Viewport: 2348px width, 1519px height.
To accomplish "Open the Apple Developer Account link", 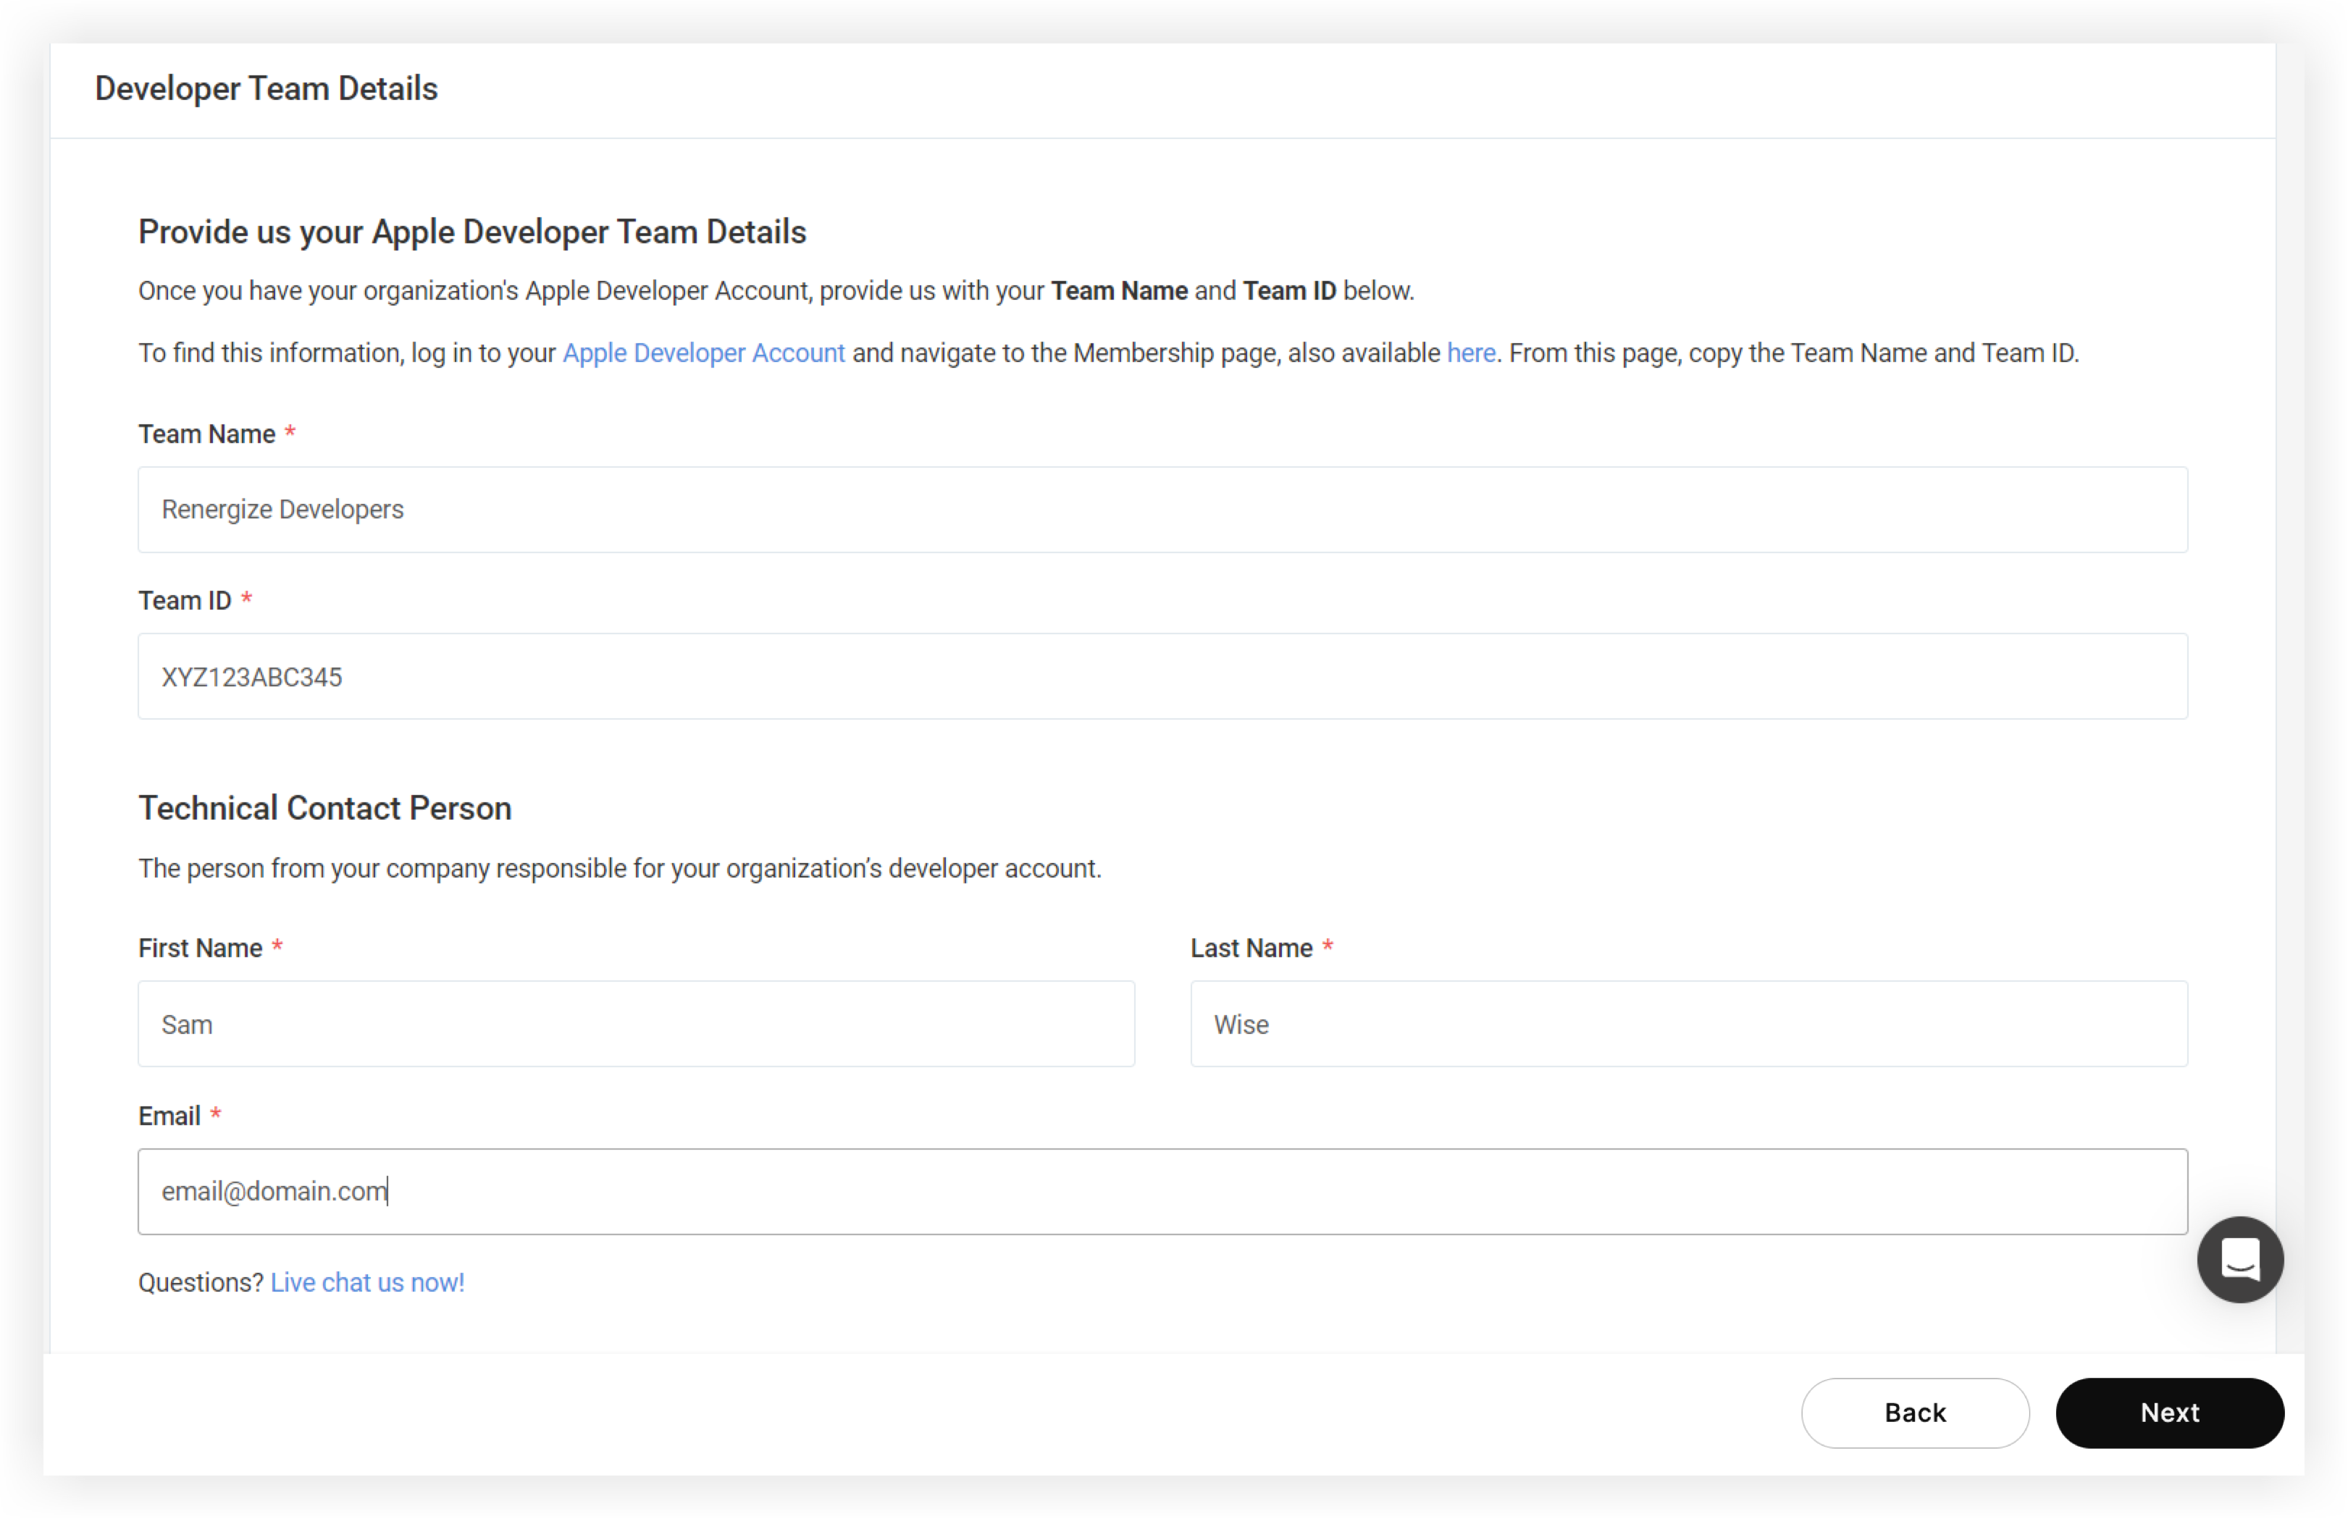I will pyautogui.click(x=703, y=353).
